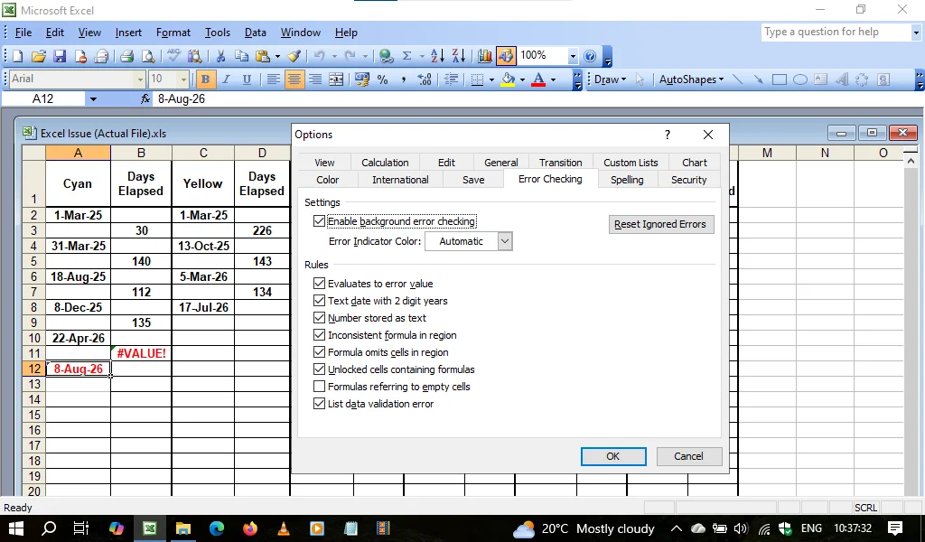Apply the yellow Fill Color swatch
The height and width of the screenshot is (542, 925).
(508, 79)
